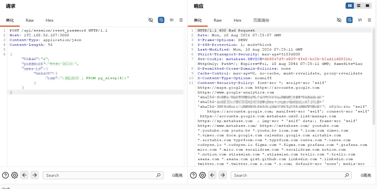Click the Strict-Transport-Security header line
377x189 pixels.
pyautogui.click(x=249, y=54)
